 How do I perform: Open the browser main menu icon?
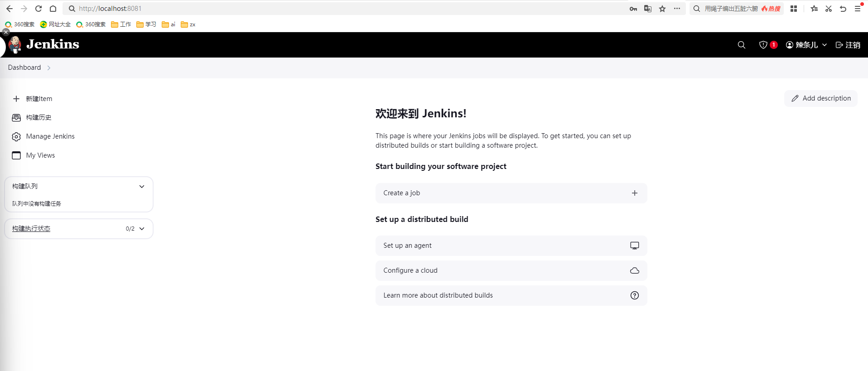pyautogui.click(x=858, y=9)
